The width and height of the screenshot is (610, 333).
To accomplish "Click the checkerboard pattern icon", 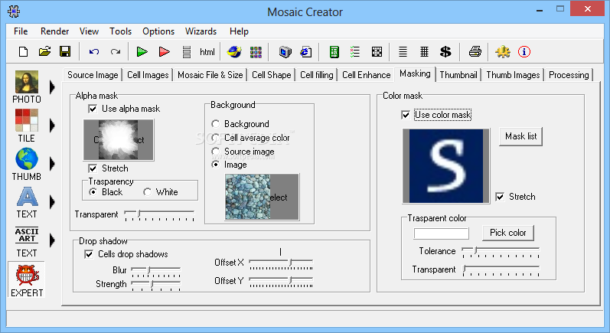I will tap(377, 52).
